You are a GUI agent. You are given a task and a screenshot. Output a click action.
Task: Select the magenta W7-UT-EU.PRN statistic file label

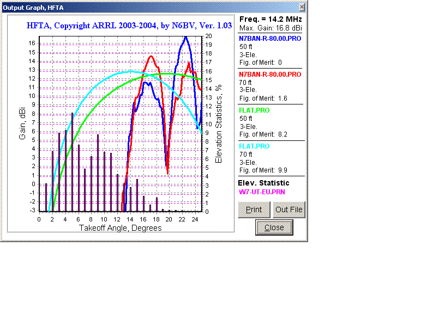261,192
